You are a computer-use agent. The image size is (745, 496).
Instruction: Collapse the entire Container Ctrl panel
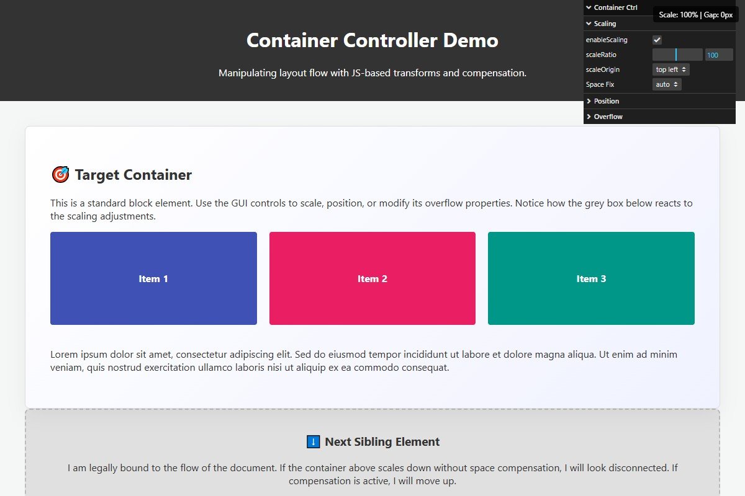(615, 7)
